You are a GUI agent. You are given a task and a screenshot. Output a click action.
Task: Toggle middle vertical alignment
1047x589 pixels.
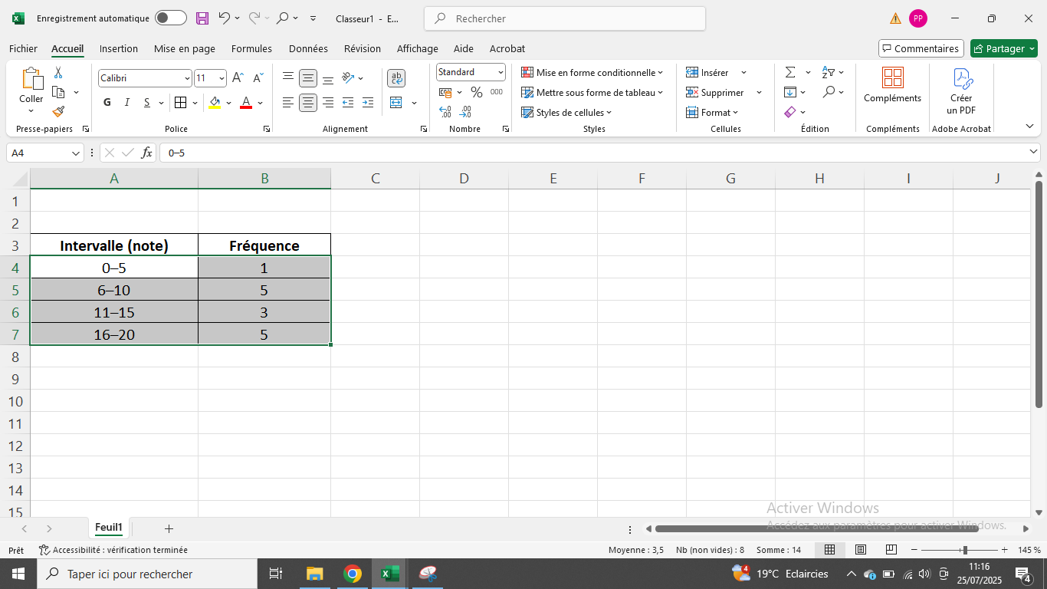tap(308, 78)
